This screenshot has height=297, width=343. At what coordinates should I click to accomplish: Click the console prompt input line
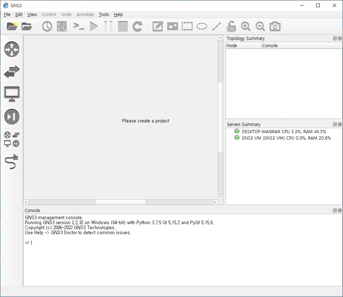[183, 243]
